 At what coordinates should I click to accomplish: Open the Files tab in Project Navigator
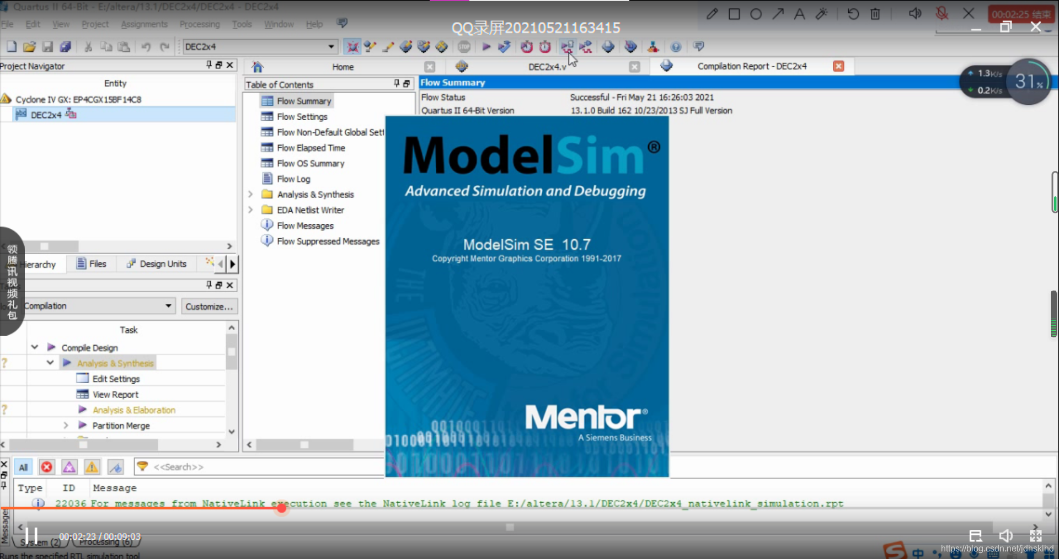click(92, 264)
